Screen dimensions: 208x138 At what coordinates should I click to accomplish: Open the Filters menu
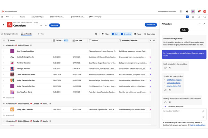pos(106,34)
